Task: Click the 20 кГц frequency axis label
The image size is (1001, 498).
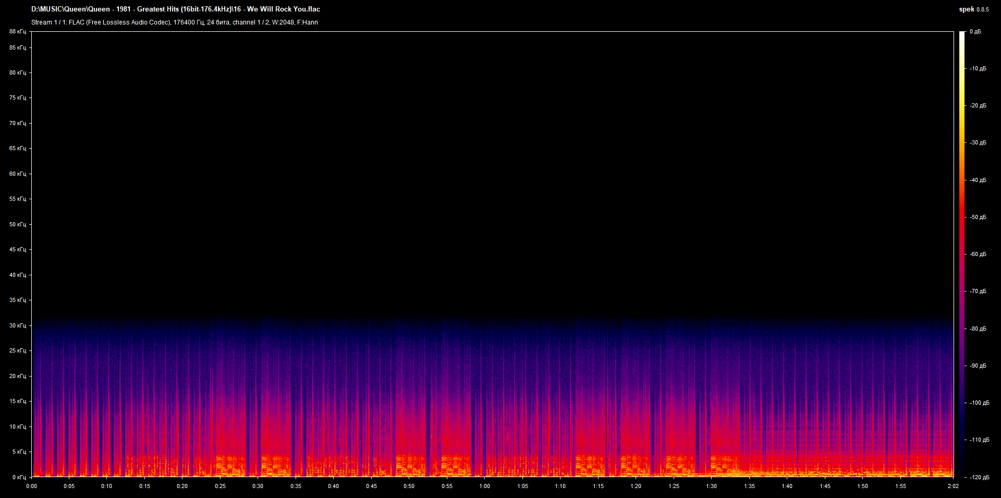Action: (18, 376)
